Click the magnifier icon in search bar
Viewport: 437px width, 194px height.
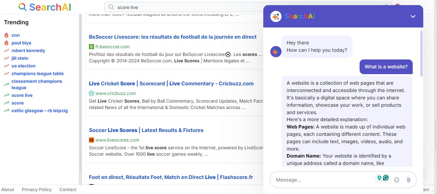(111, 7)
